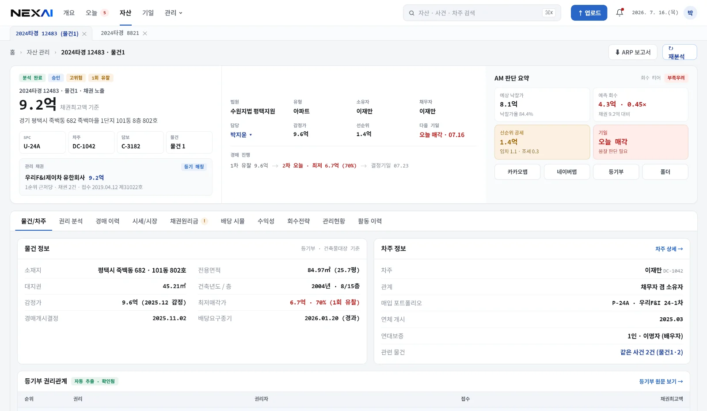The height and width of the screenshot is (411, 707).
Task: Switch to the 경매 이력 tab
Action: point(107,221)
